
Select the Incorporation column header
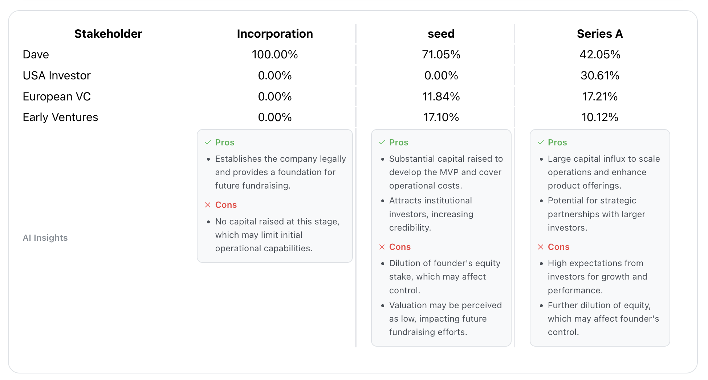click(274, 34)
